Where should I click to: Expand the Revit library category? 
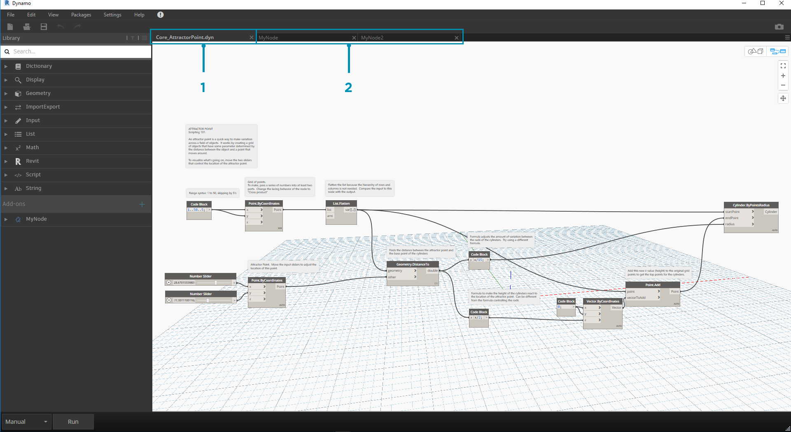tap(32, 161)
